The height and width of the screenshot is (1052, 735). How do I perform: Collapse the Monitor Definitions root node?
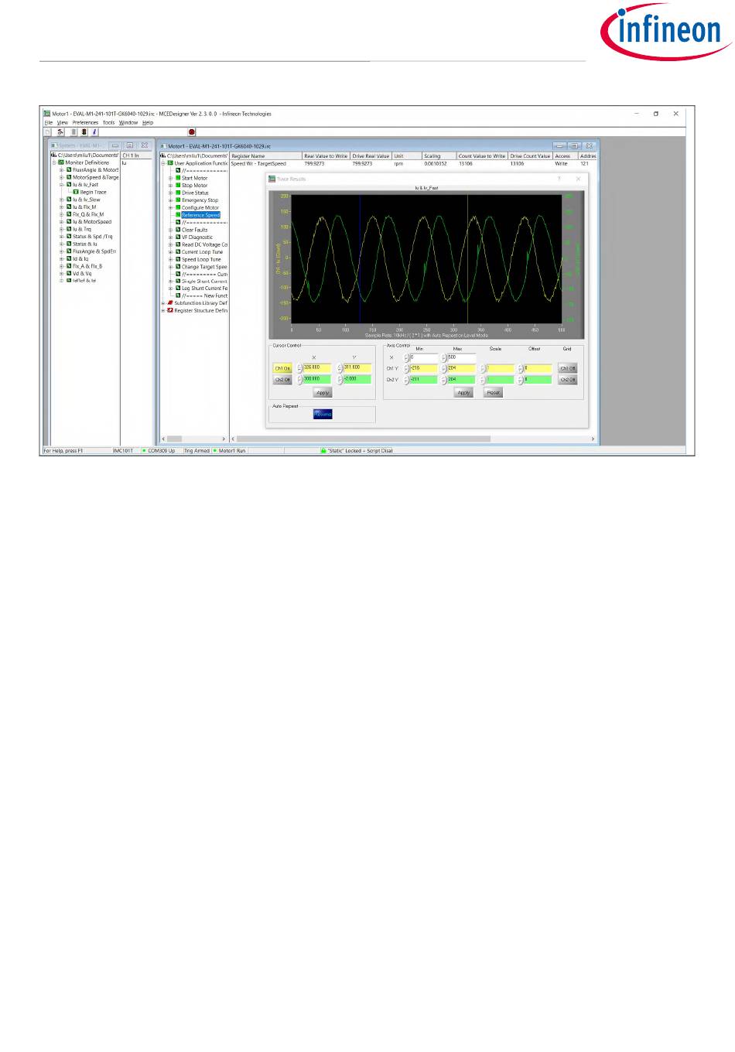54,162
